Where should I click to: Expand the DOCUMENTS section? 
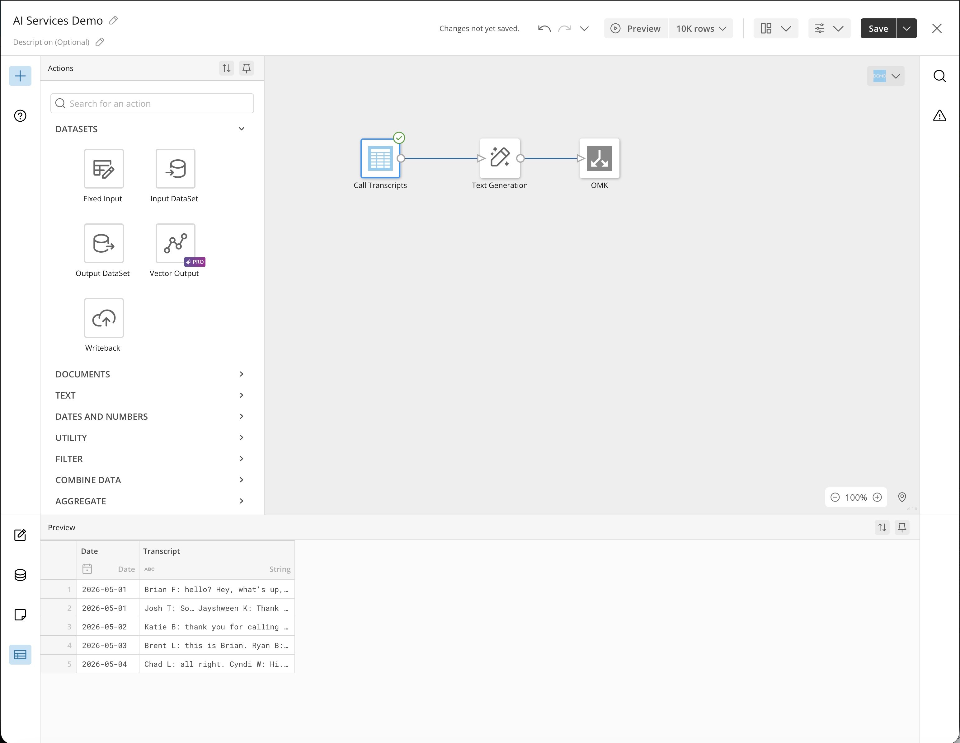tap(149, 374)
